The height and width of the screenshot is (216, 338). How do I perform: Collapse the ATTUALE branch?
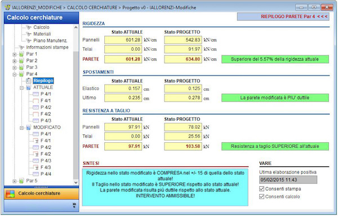pyautogui.click(x=21, y=88)
